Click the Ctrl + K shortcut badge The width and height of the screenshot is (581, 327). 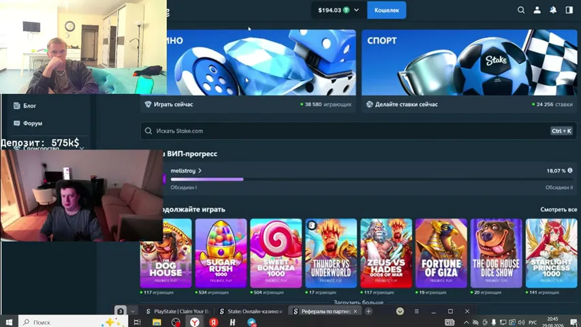[x=561, y=131]
